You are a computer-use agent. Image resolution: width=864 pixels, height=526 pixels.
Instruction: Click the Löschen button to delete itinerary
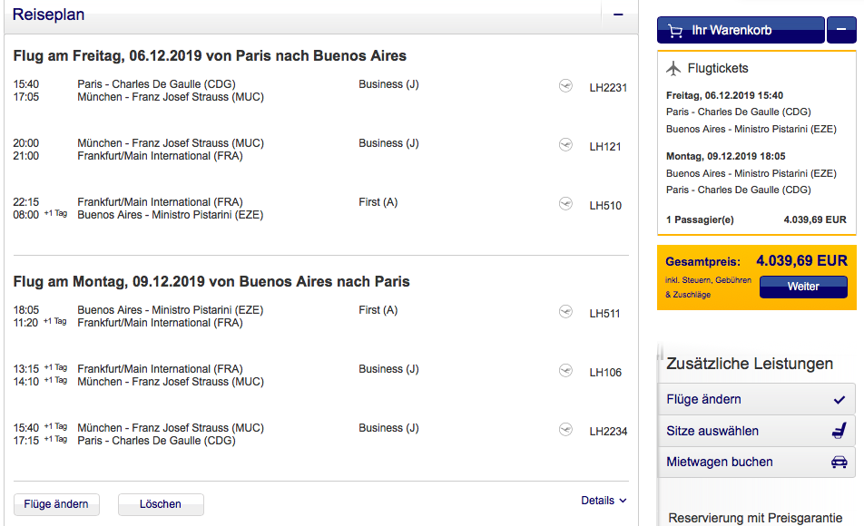coord(161,504)
